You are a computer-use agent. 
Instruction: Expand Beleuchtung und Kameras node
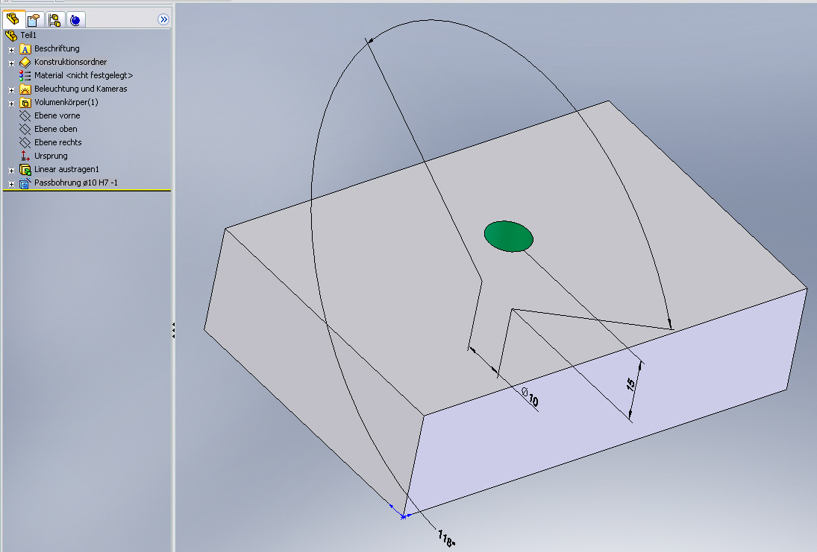pyautogui.click(x=11, y=91)
